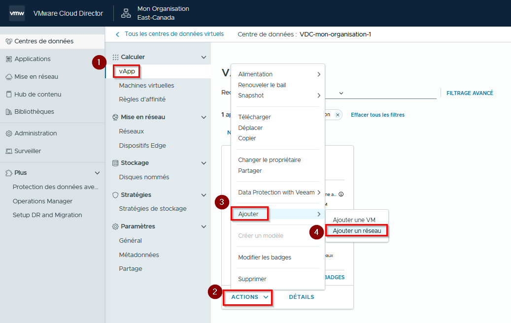Open the ACTIONS dropdown button
Screen dimensions: 511x323
(x=250, y=297)
